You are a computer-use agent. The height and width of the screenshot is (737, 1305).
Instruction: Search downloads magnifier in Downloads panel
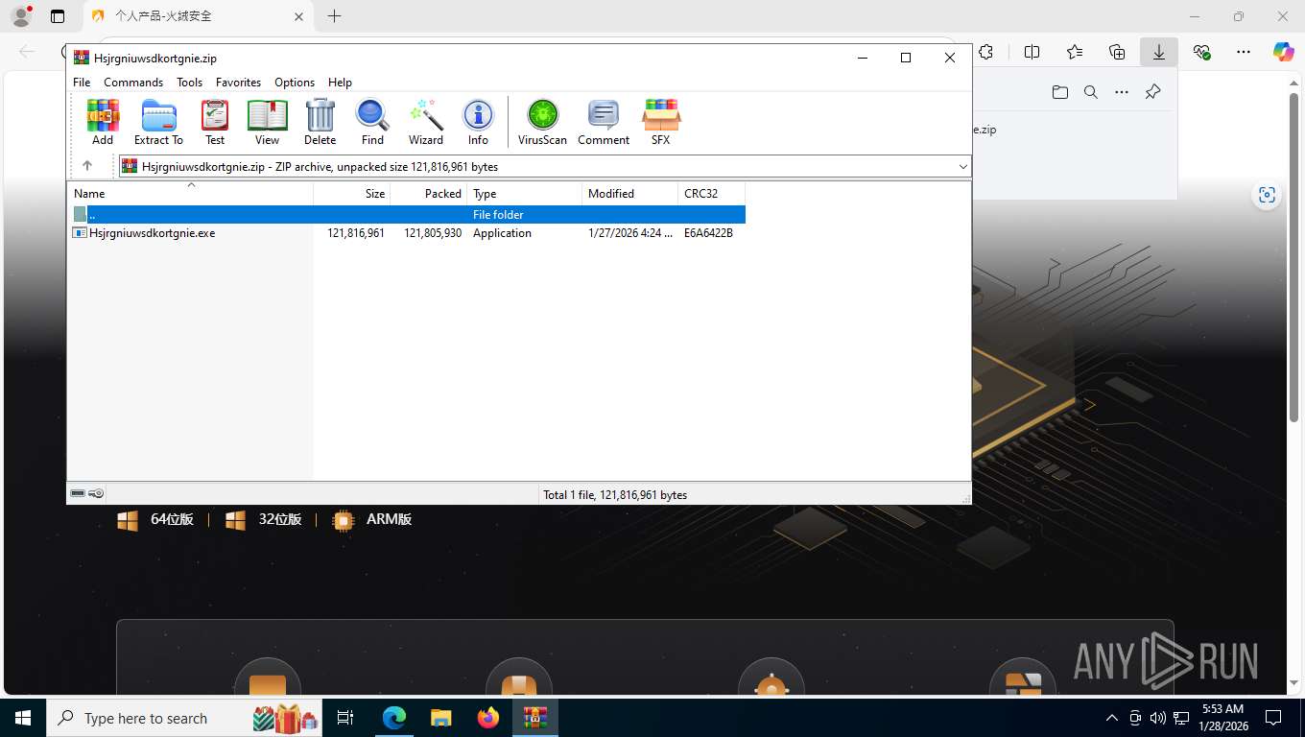1090,92
